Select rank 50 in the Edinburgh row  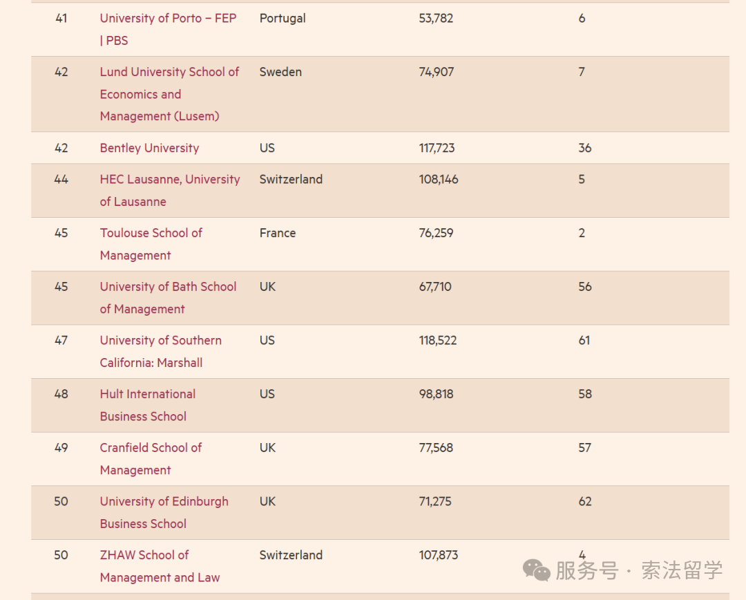click(x=61, y=501)
